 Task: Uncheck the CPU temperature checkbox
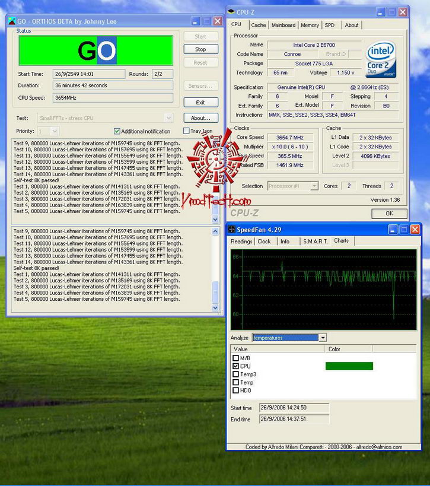coord(235,366)
